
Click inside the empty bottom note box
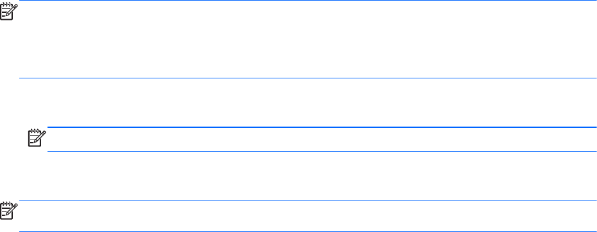coord(307,216)
